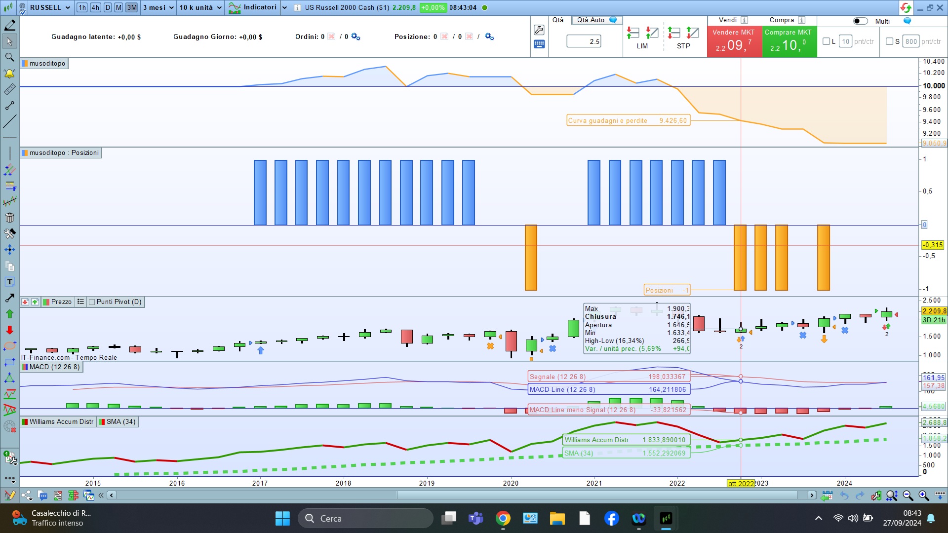948x533 pixels.
Task: Expand the 3 mesi timeframe dropdown
Action: point(158,7)
